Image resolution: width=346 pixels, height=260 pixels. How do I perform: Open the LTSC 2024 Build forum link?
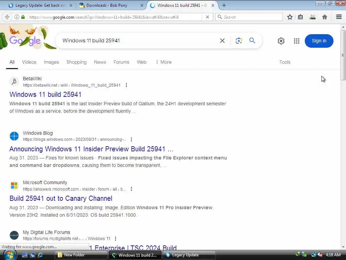(x=133, y=247)
